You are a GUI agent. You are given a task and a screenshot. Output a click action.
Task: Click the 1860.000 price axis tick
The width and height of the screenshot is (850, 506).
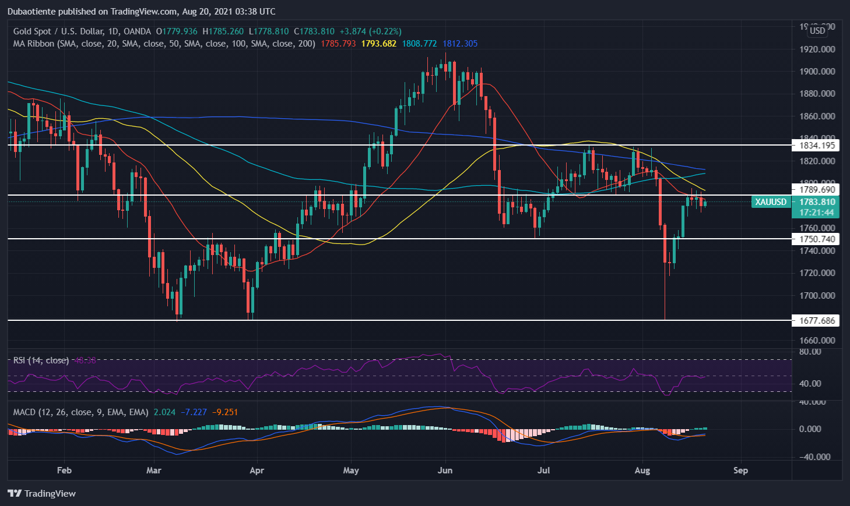point(817,116)
